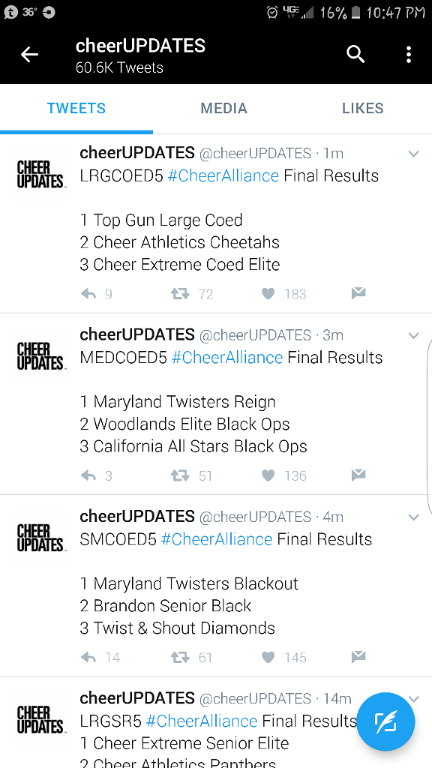Open #CheerAlliance hashtag in MEDCOED5 tweet

click(x=227, y=358)
